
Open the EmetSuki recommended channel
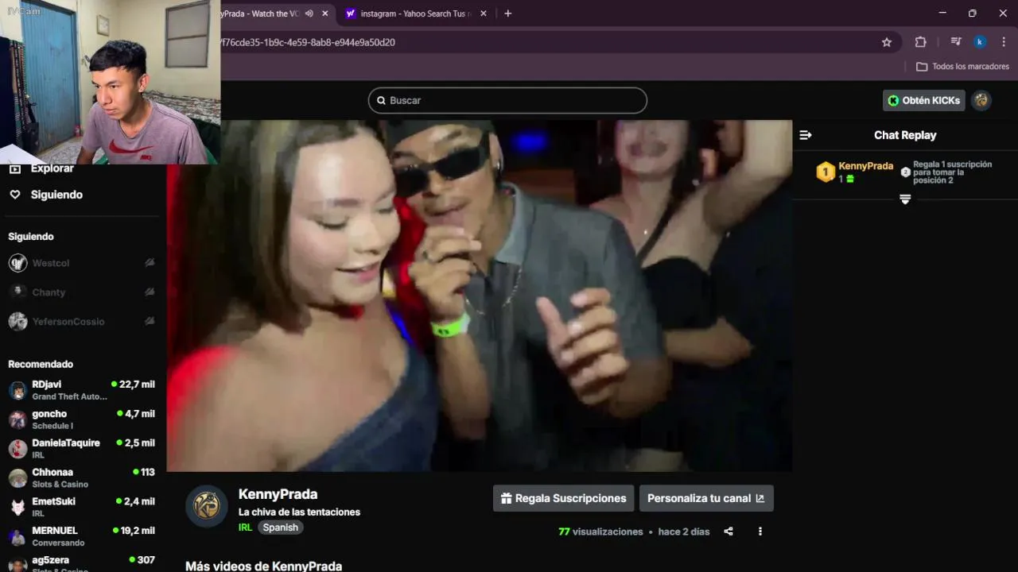(x=81, y=507)
